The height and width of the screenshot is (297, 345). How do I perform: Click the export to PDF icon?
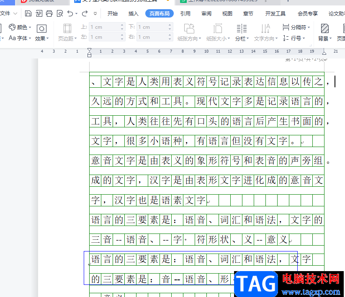pyautogui.click(x=39, y=14)
